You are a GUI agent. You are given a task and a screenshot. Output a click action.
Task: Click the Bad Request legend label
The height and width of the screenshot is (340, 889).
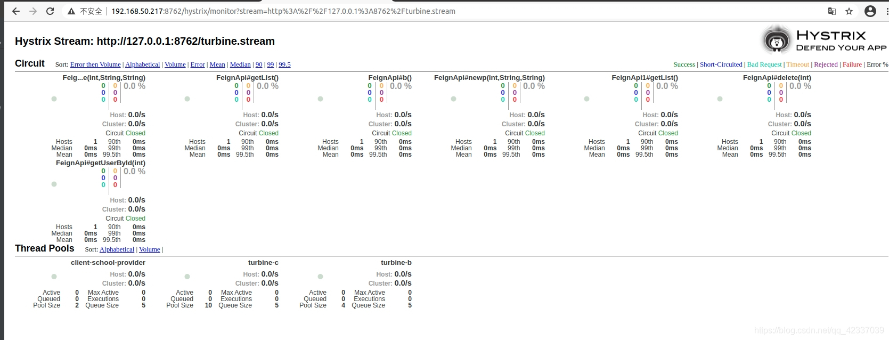[764, 64]
